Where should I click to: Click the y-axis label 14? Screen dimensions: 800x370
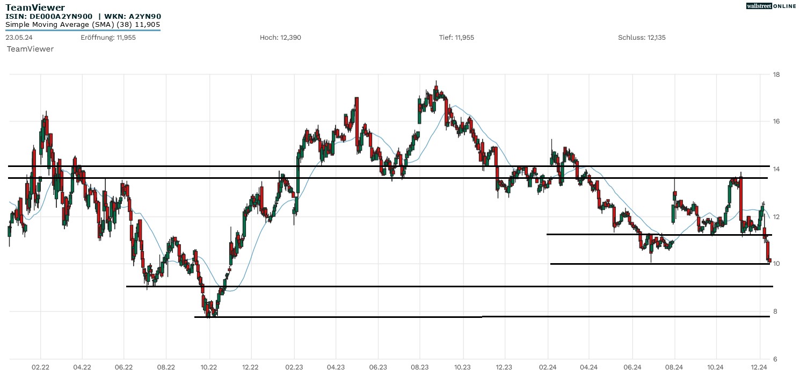coord(776,169)
